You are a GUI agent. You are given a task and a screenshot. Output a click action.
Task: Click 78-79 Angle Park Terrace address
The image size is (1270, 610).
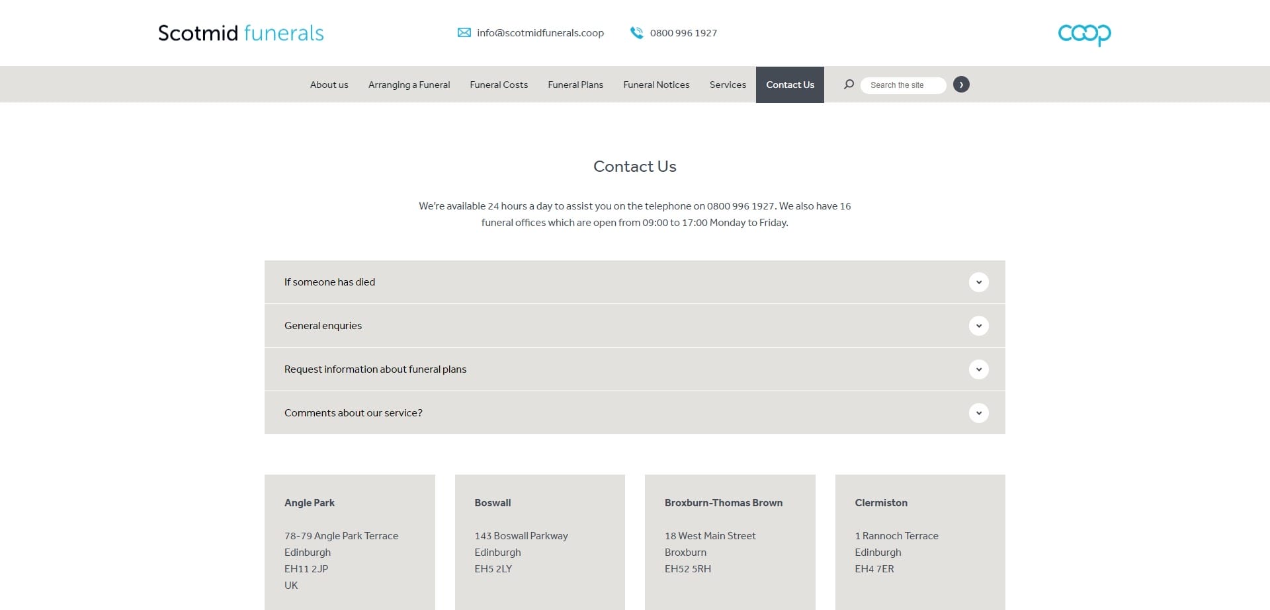[x=341, y=536]
